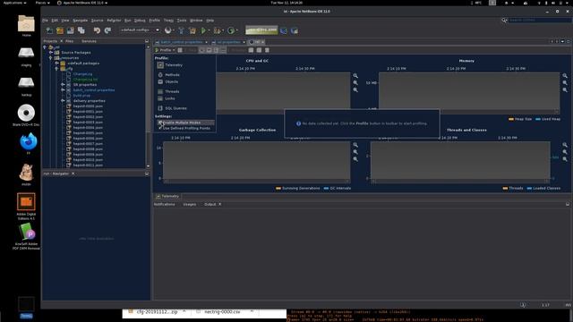Open the Profile menu in the menu bar
This screenshot has width=573, height=322.
[155, 21]
